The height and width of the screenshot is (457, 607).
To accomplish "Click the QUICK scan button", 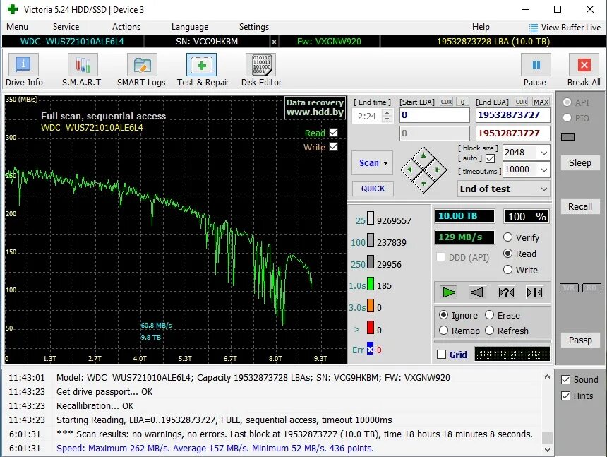I will coord(373,189).
